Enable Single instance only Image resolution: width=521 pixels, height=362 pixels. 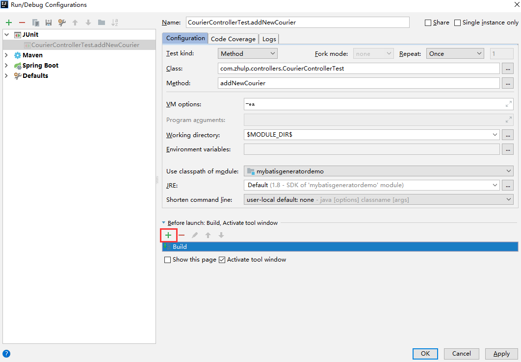458,23
